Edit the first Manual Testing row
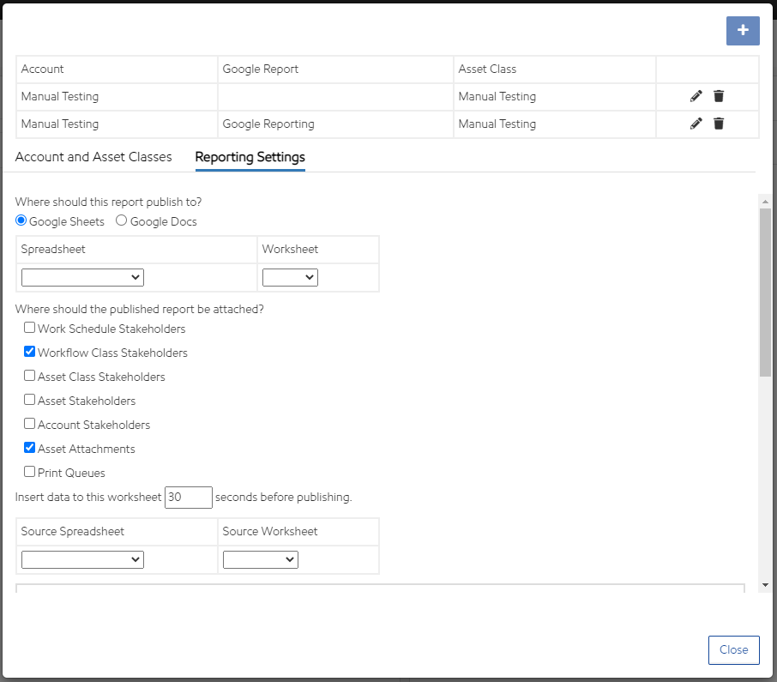This screenshot has width=777, height=682. click(x=696, y=96)
